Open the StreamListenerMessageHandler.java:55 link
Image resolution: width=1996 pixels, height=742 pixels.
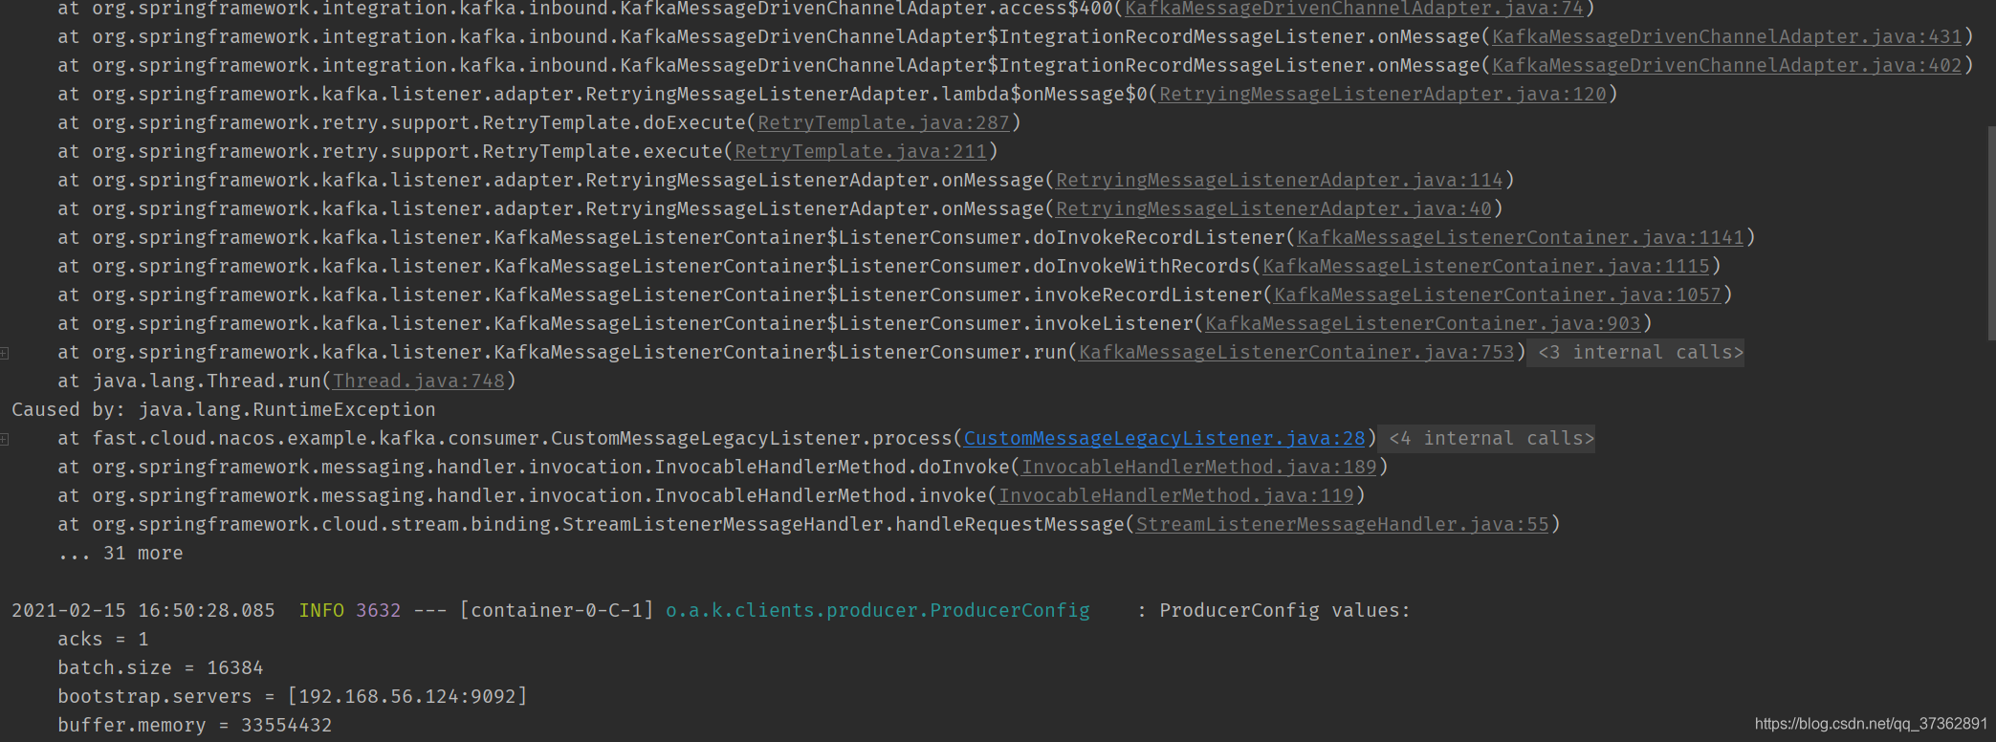[1343, 525]
